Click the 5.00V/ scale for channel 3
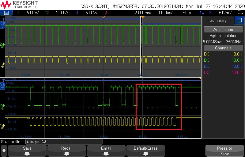 91,13
